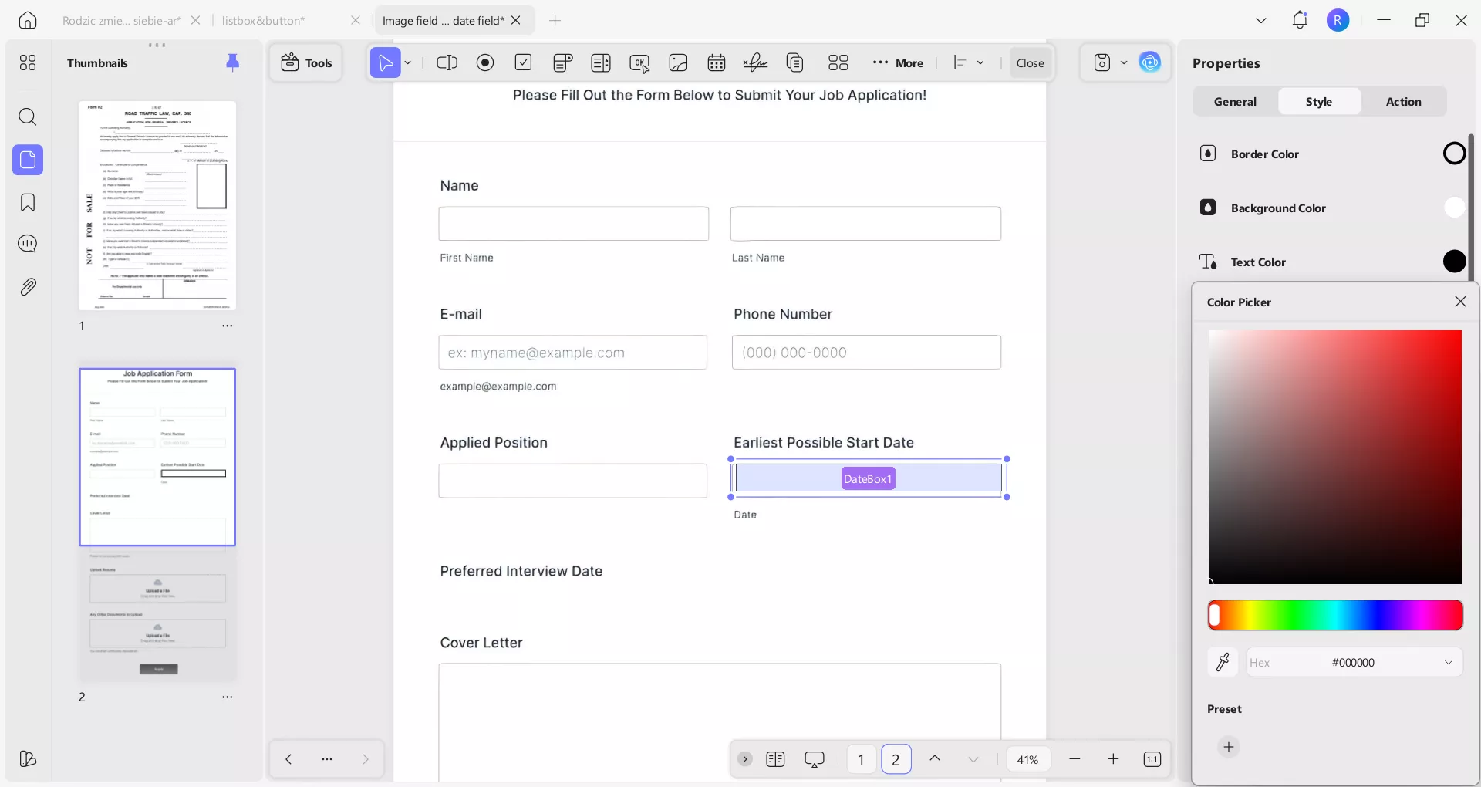Open the bookmarks panel in sidebar
The height and width of the screenshot is (787, 1481).
(28, 203)
